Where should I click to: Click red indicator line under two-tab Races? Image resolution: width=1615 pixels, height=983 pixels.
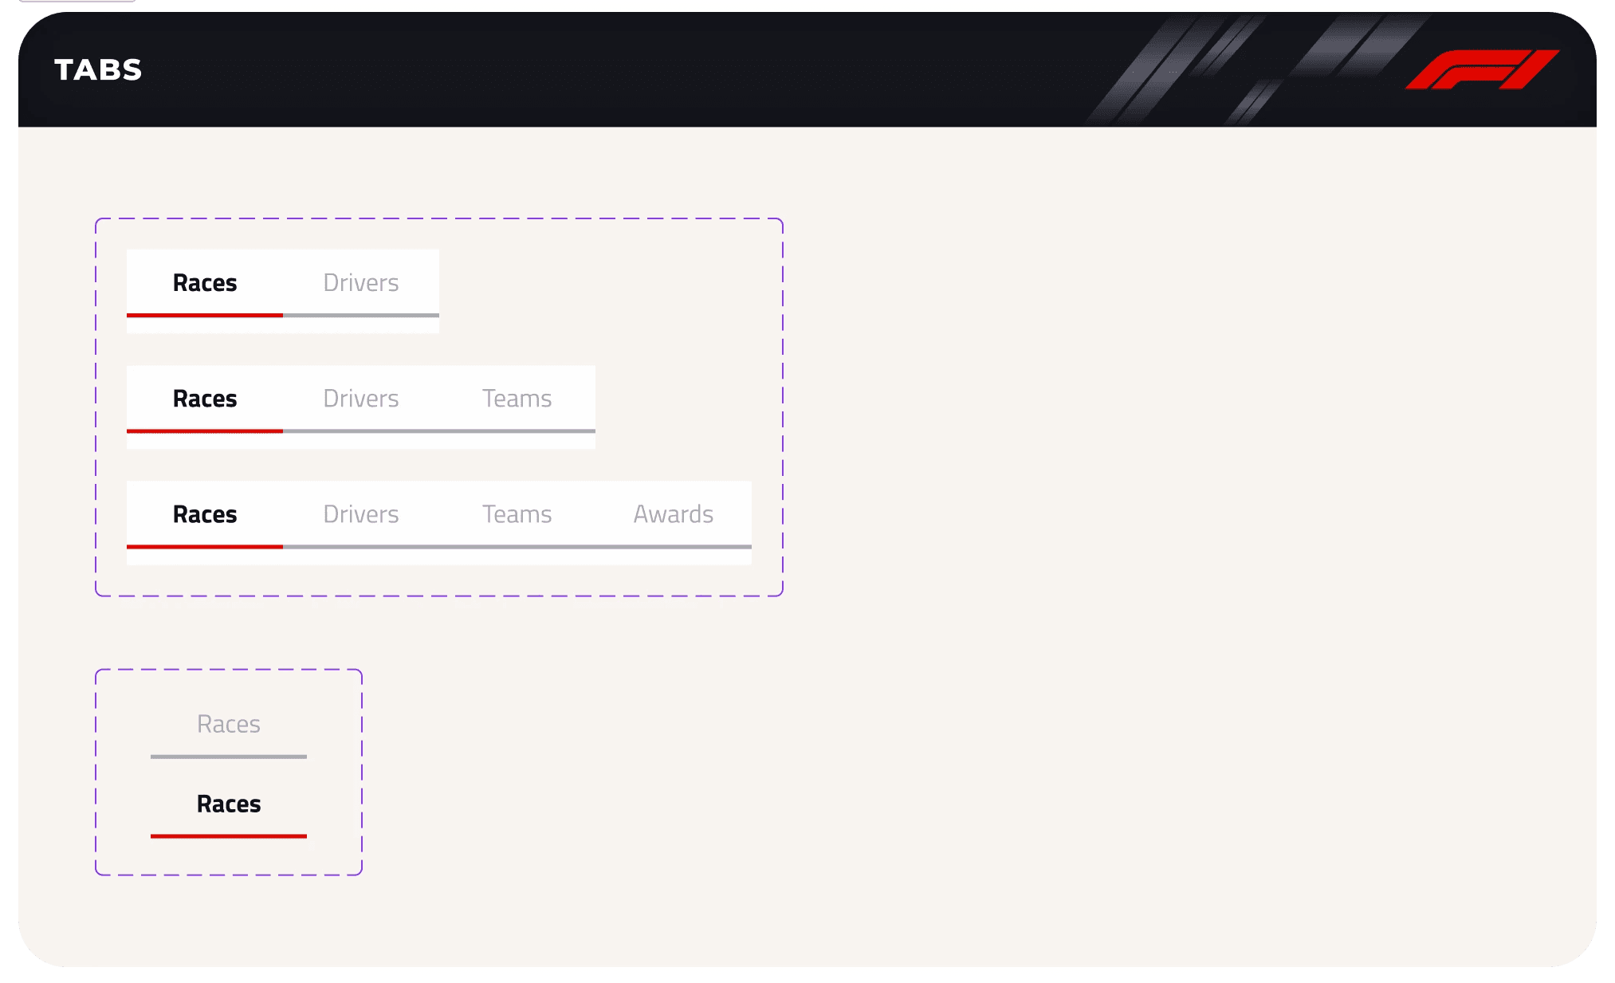205,315
